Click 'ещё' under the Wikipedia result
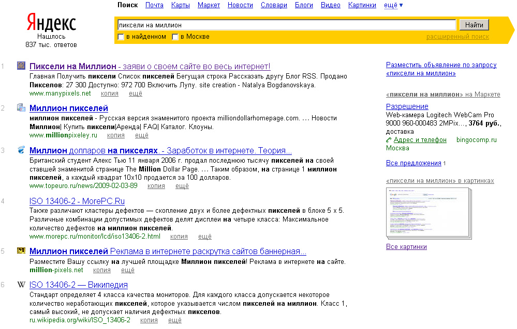The image size is (517, 329). click(175, 320)
